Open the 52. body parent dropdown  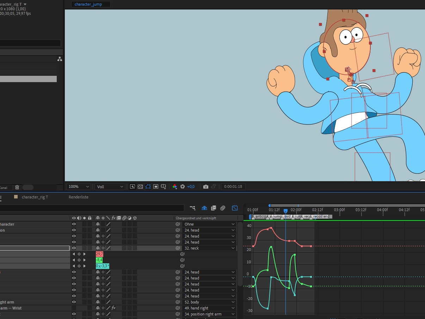209,302
